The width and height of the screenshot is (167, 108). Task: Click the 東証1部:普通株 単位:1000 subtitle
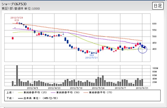click(21, 9)
